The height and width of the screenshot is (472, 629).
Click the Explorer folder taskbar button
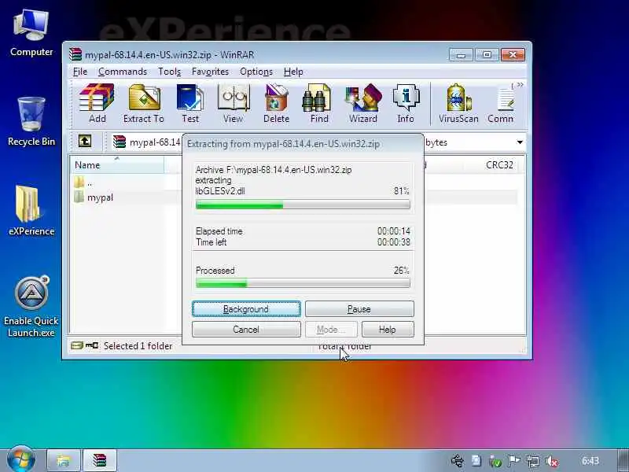[64, 460]
